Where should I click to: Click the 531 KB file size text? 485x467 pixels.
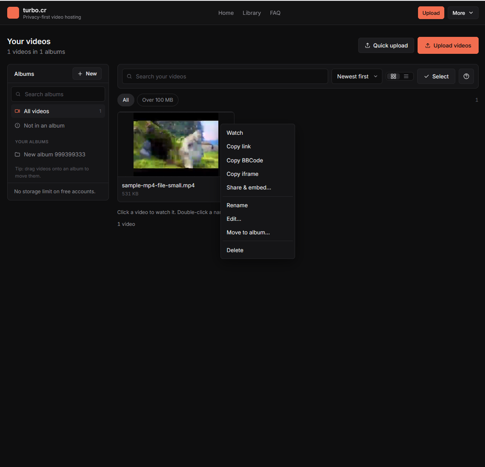(130, 194)
